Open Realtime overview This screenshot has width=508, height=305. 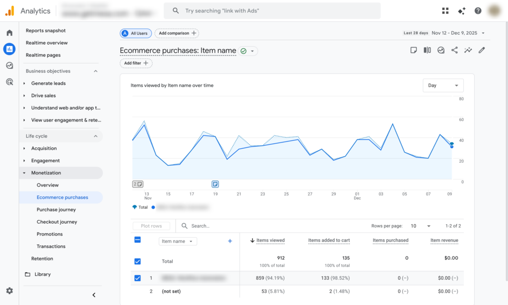[x=47, y=43]
